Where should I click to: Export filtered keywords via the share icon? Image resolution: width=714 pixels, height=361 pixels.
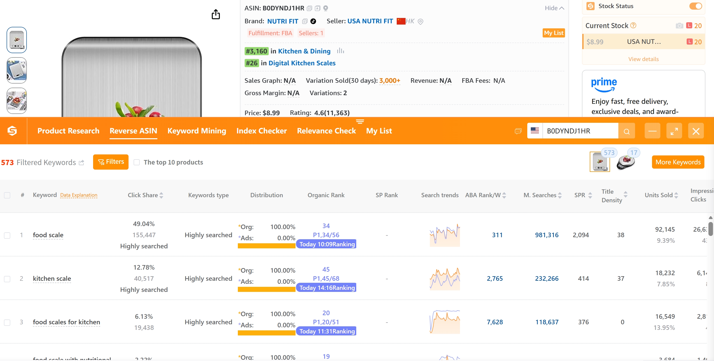[81, 163]
